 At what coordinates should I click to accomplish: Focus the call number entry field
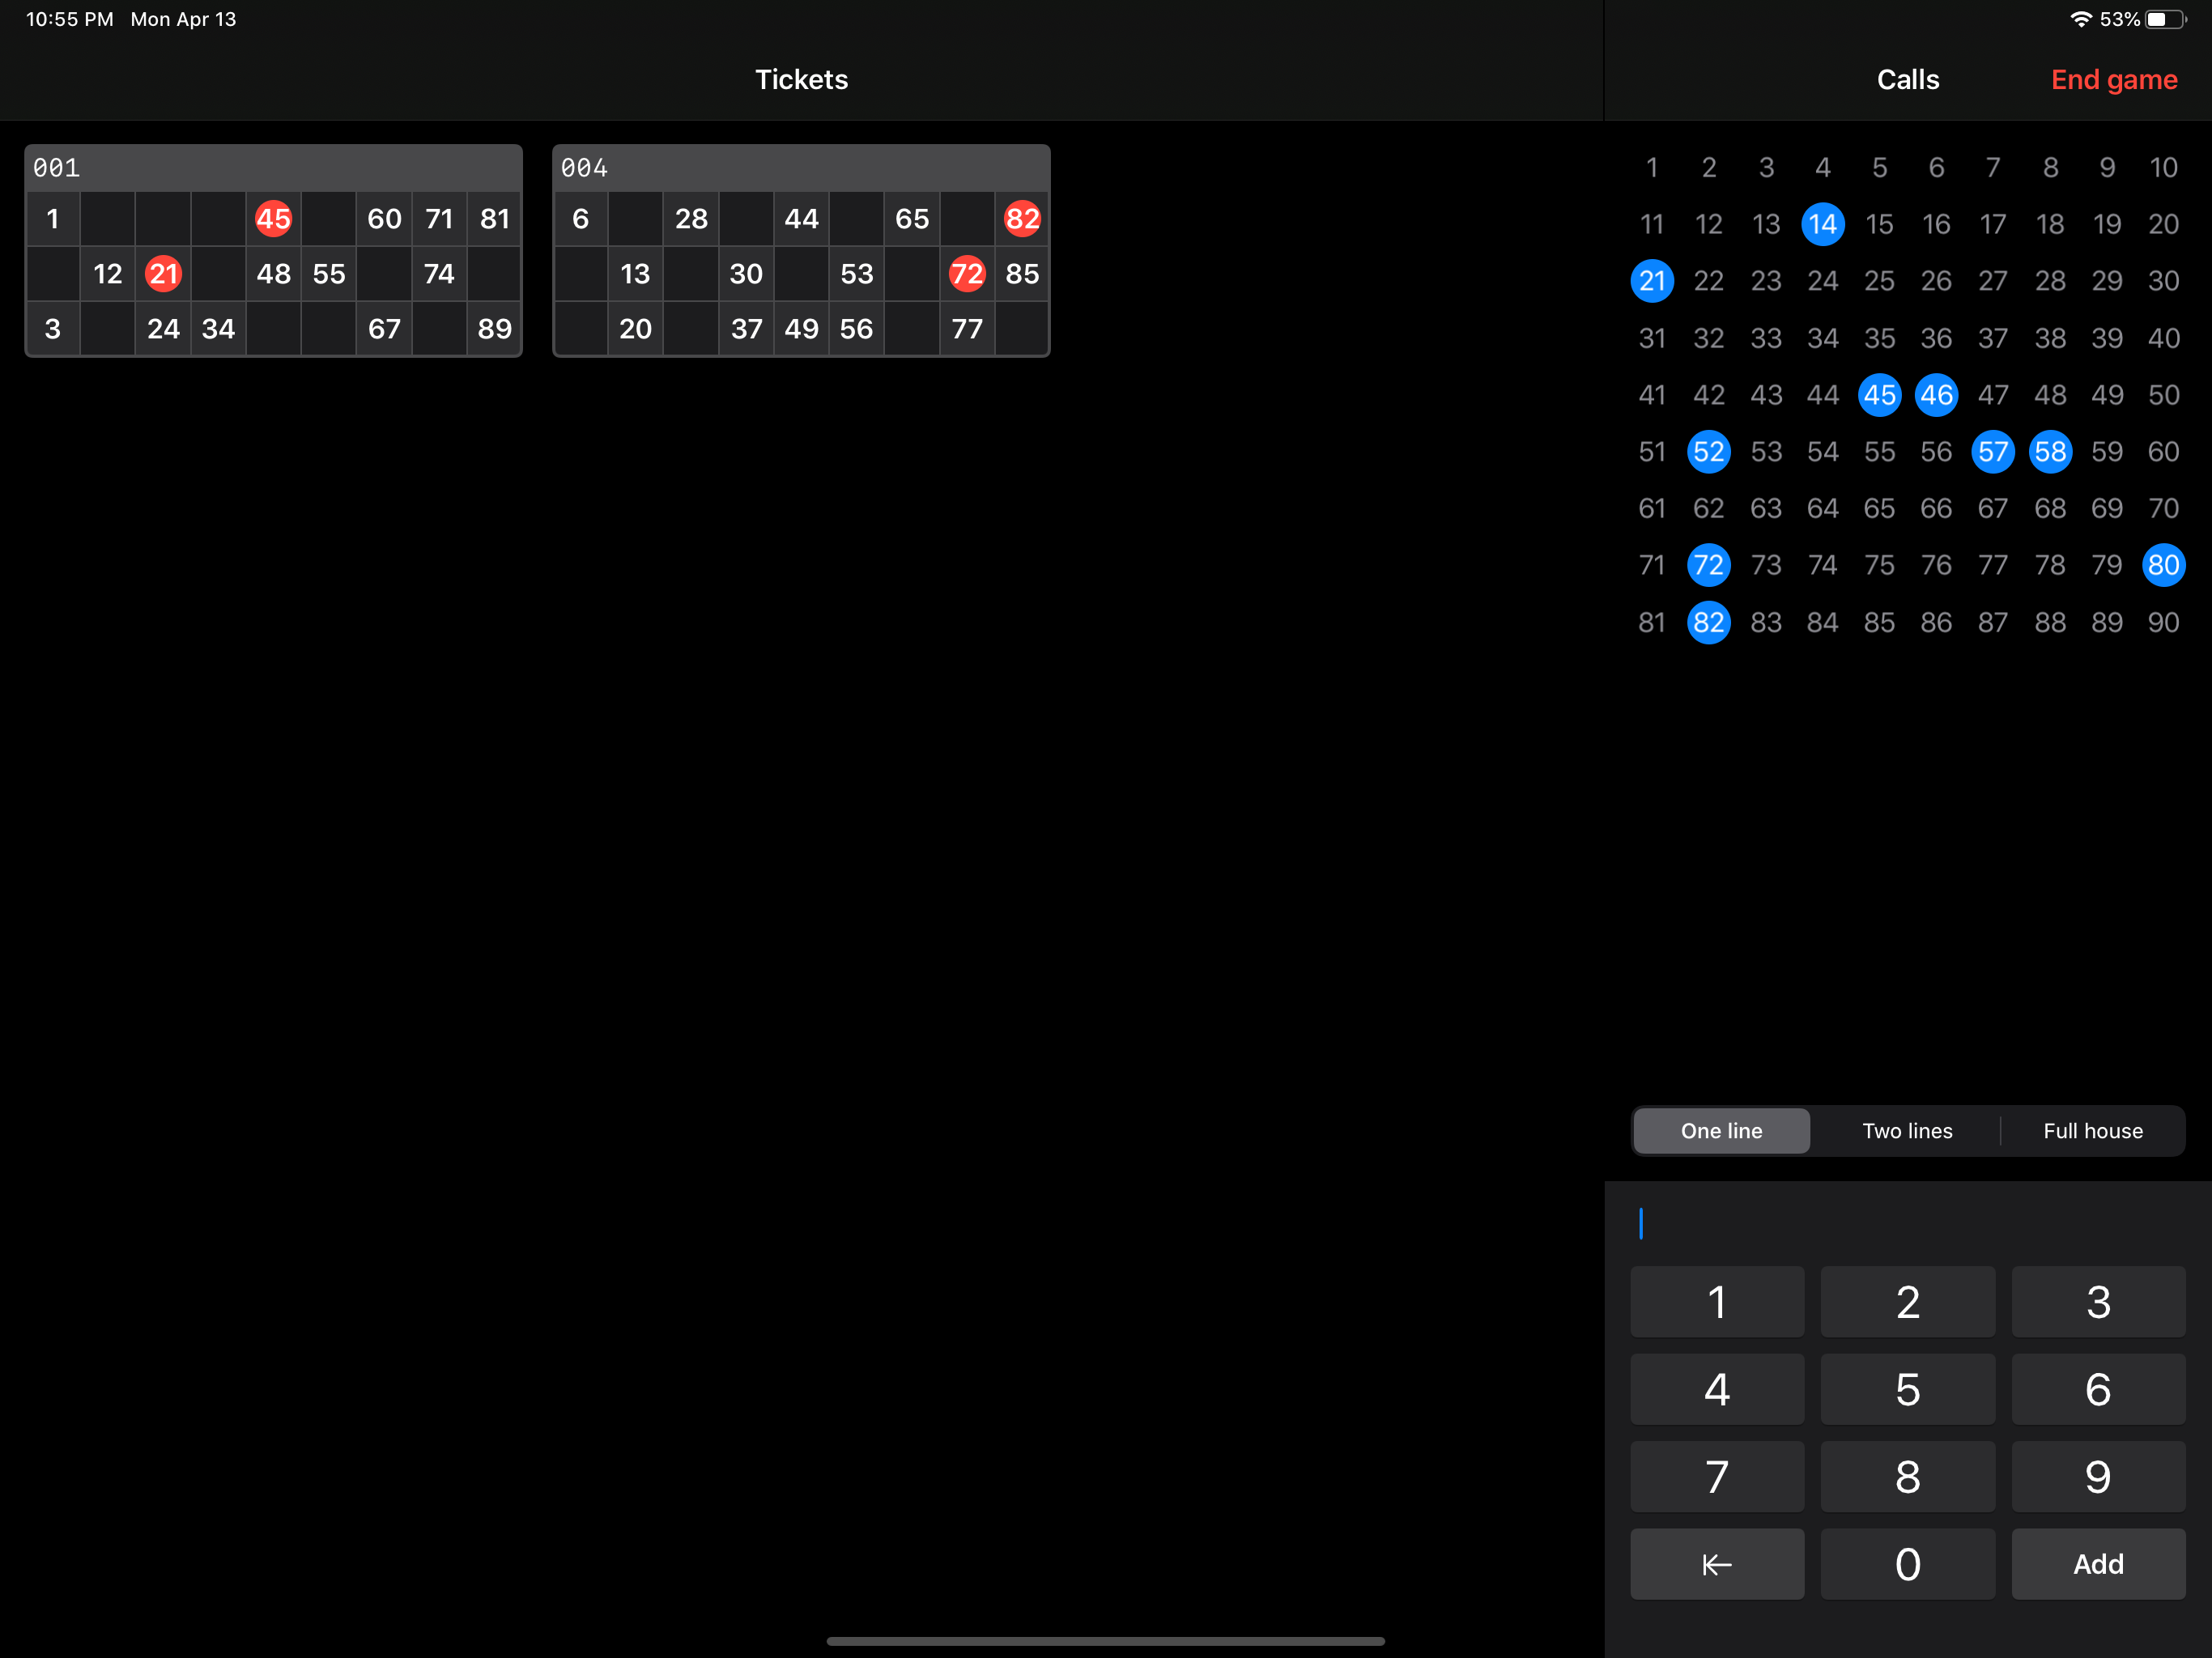click(x=1908, y=1223)
